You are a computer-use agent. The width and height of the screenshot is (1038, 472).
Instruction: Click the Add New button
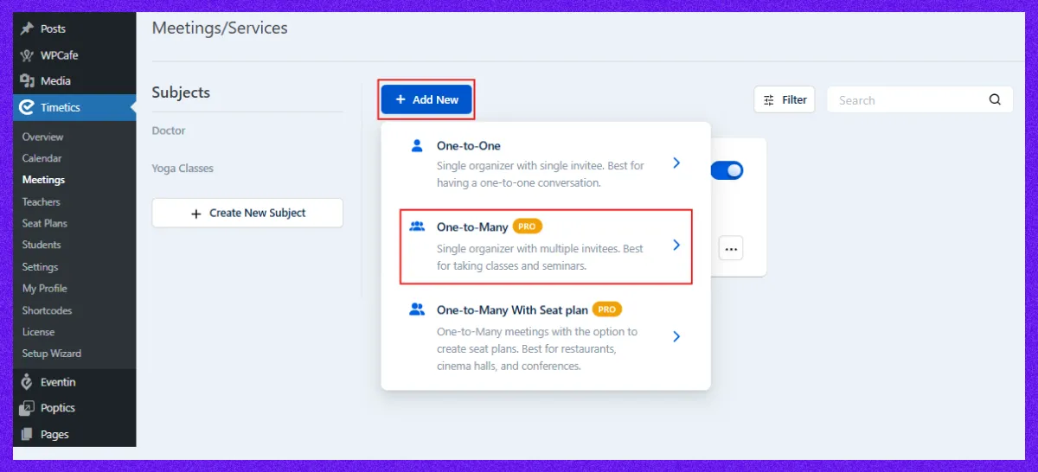[426, 99]
